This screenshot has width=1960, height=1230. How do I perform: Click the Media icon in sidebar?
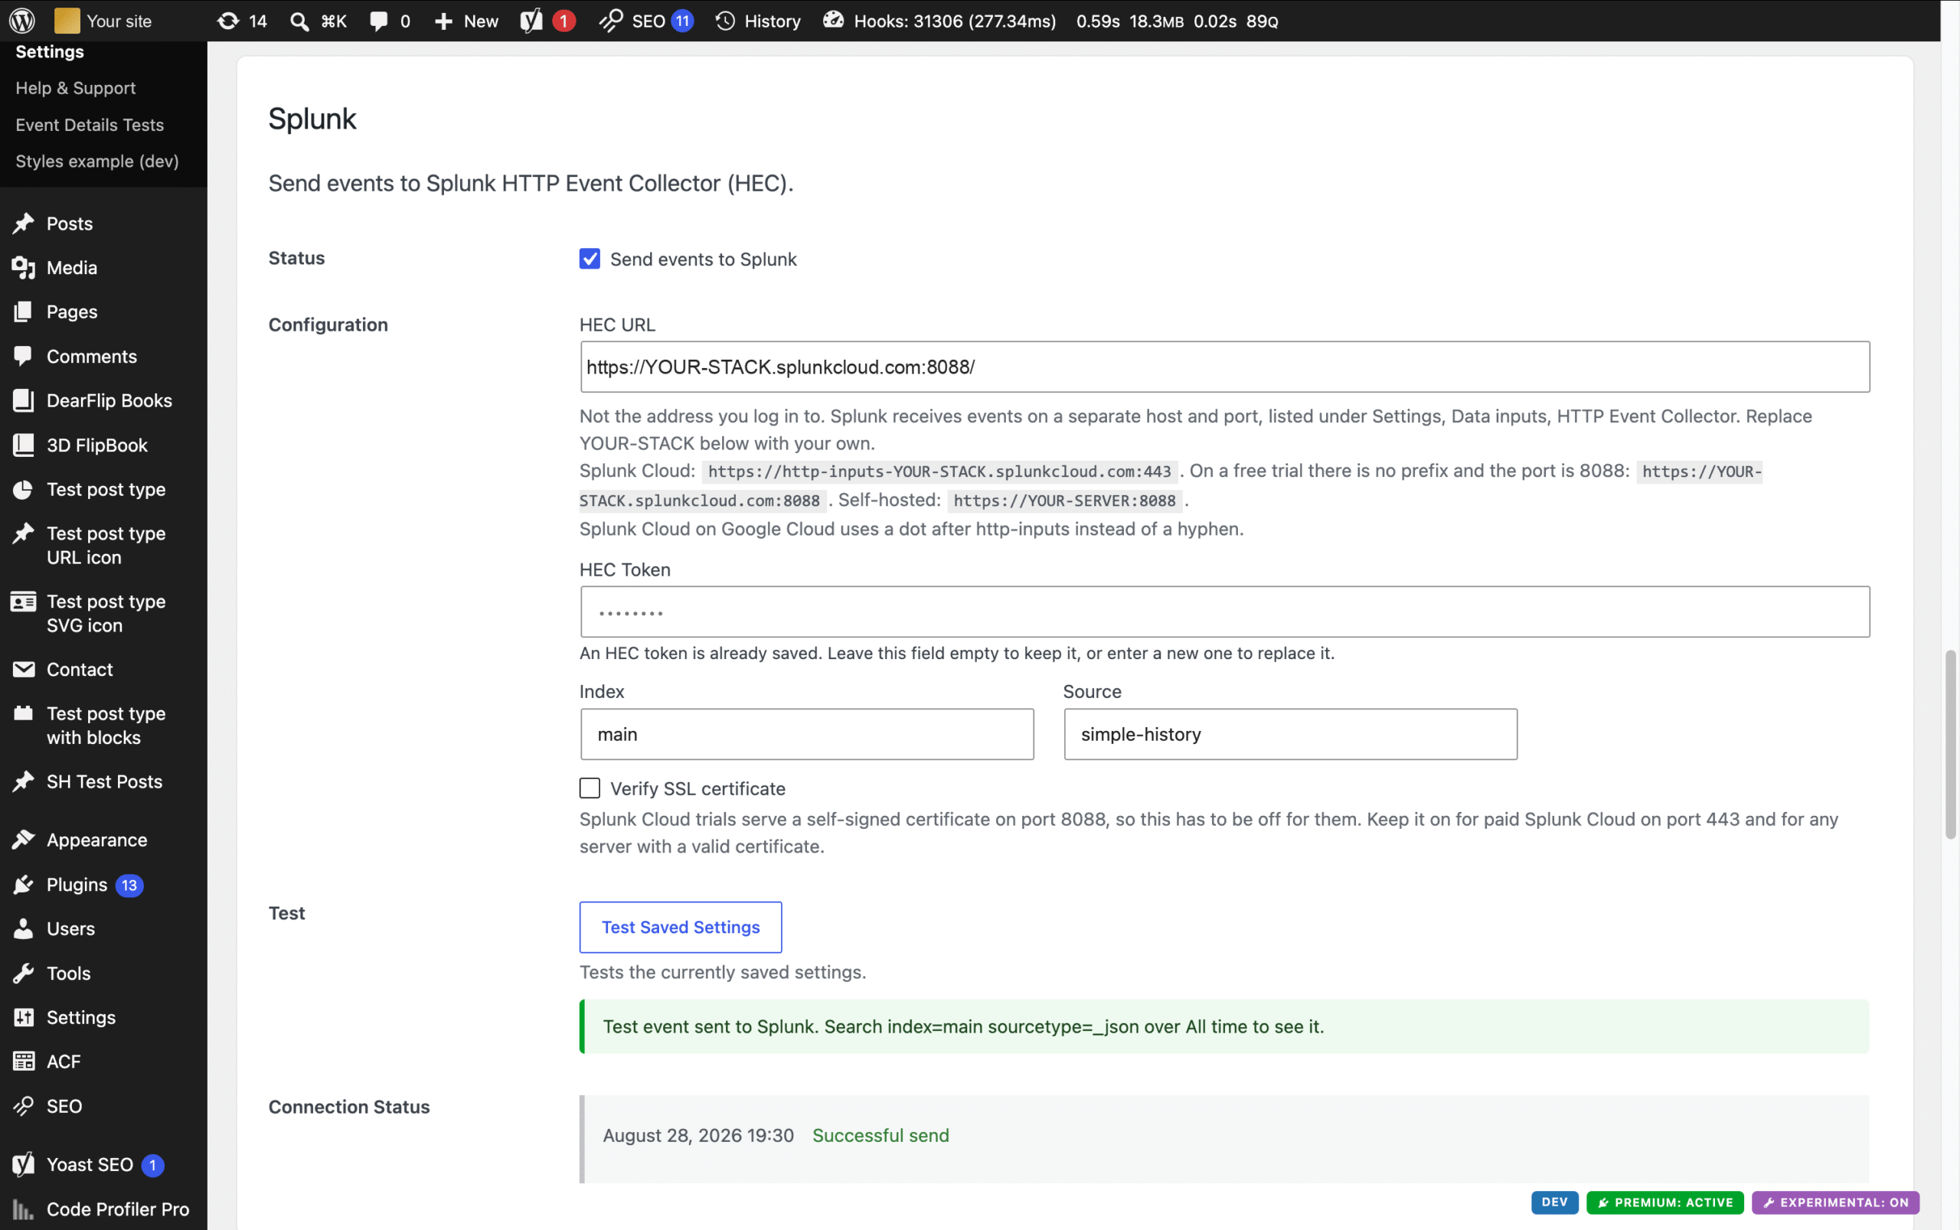click(24, 268)
